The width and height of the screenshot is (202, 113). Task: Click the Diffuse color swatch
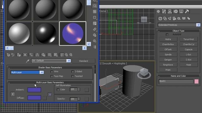tap(34, 98)
